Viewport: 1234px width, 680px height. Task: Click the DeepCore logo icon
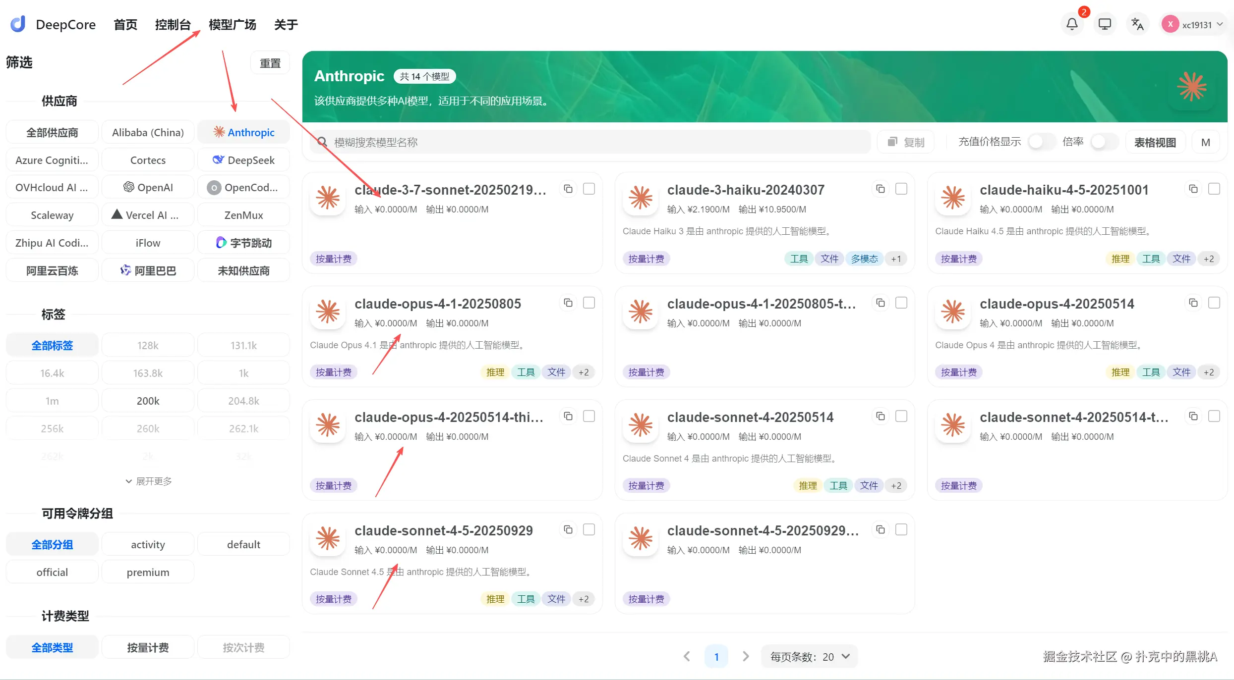point(18,24)
